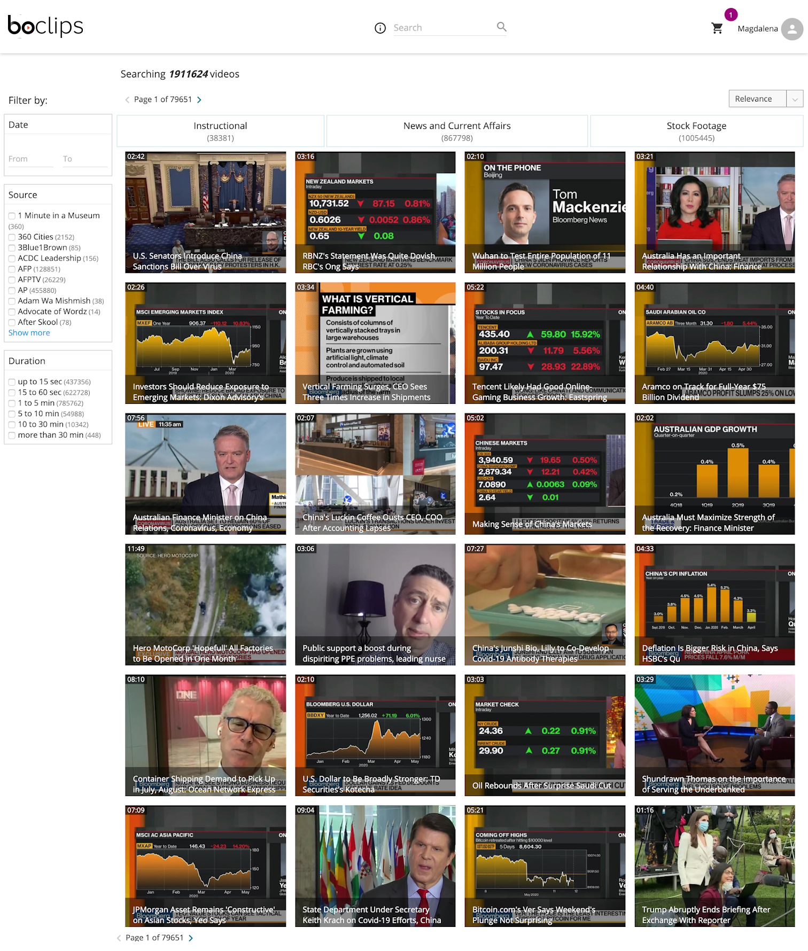Check the 360 Cities source
808x951 pixels.
(x=12, y=237)
